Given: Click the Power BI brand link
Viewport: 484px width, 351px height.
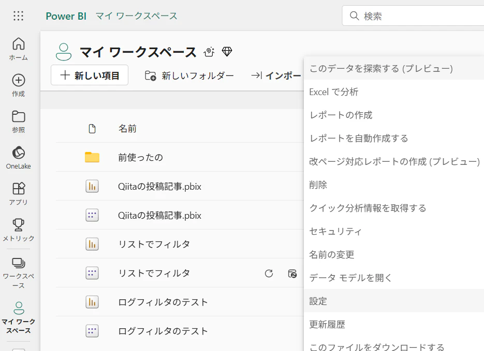Looking at the screenshot, I should [66, 16].
